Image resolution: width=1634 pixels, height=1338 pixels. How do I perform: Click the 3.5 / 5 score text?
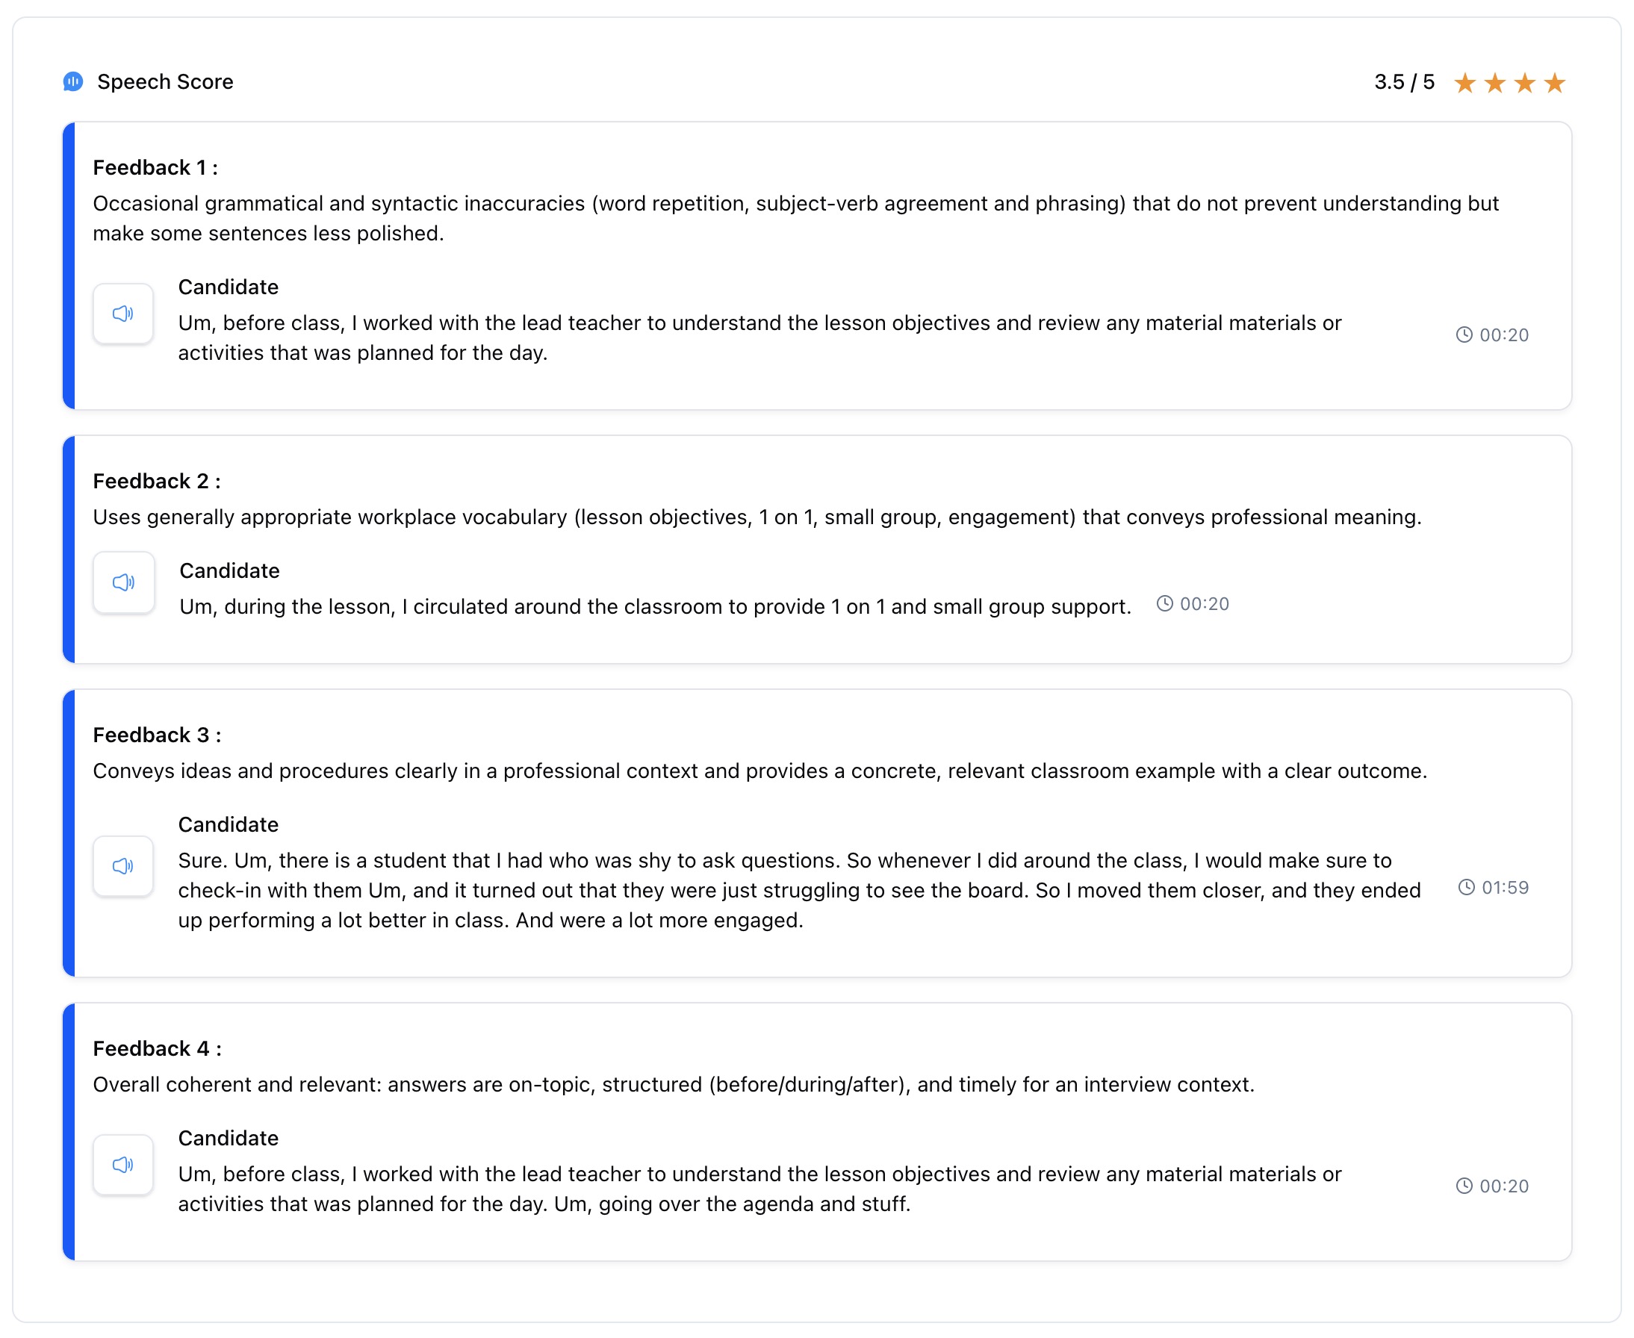[1403, 81]
